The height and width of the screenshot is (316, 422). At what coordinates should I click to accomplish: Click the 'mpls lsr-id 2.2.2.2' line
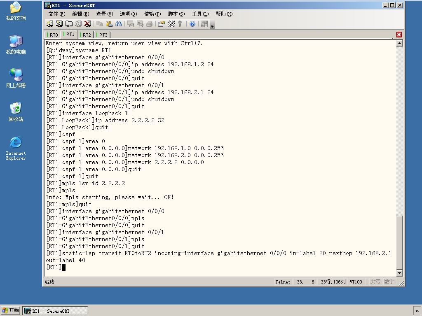86,183
